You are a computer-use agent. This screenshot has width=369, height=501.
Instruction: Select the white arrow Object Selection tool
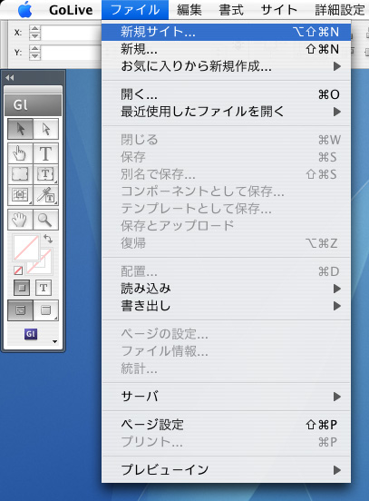(x=46, y=129)
